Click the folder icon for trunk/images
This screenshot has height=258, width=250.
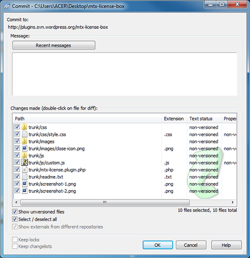click(24, 141)
